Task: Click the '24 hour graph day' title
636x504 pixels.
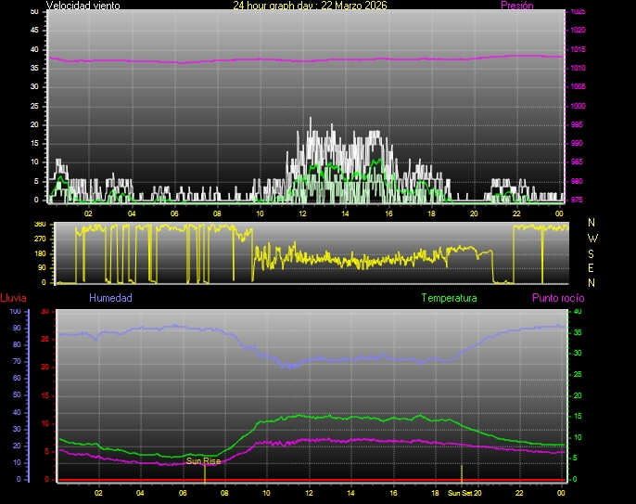Action: click(x=310, y=6)
